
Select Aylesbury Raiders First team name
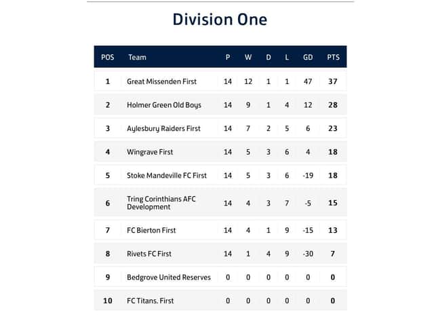point(163,129)
